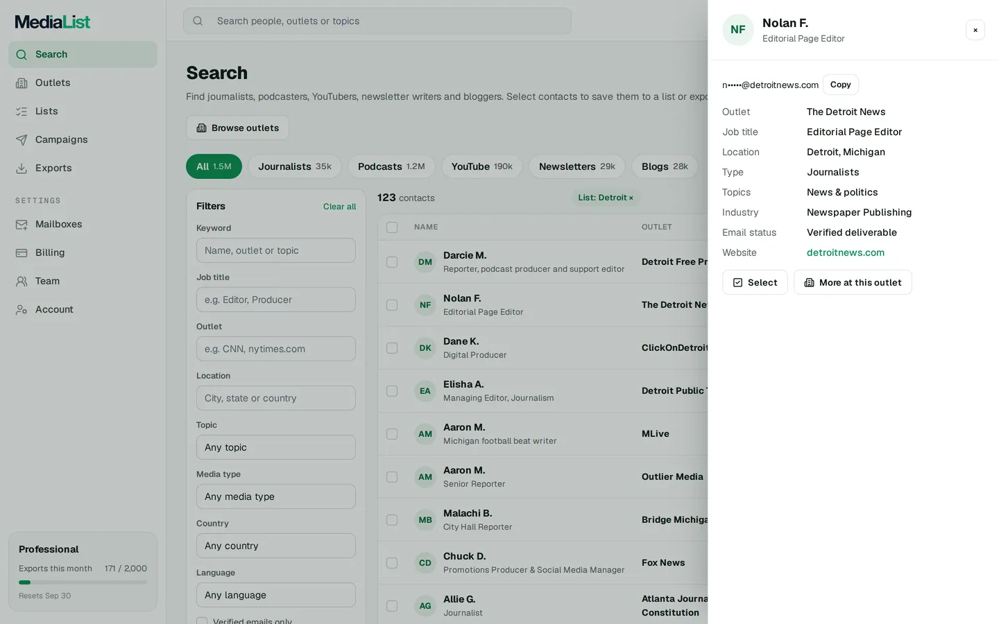This screenshot has height=624, width=999.
Task: Open the Any topic dropdown
Action: click(276, 447)
